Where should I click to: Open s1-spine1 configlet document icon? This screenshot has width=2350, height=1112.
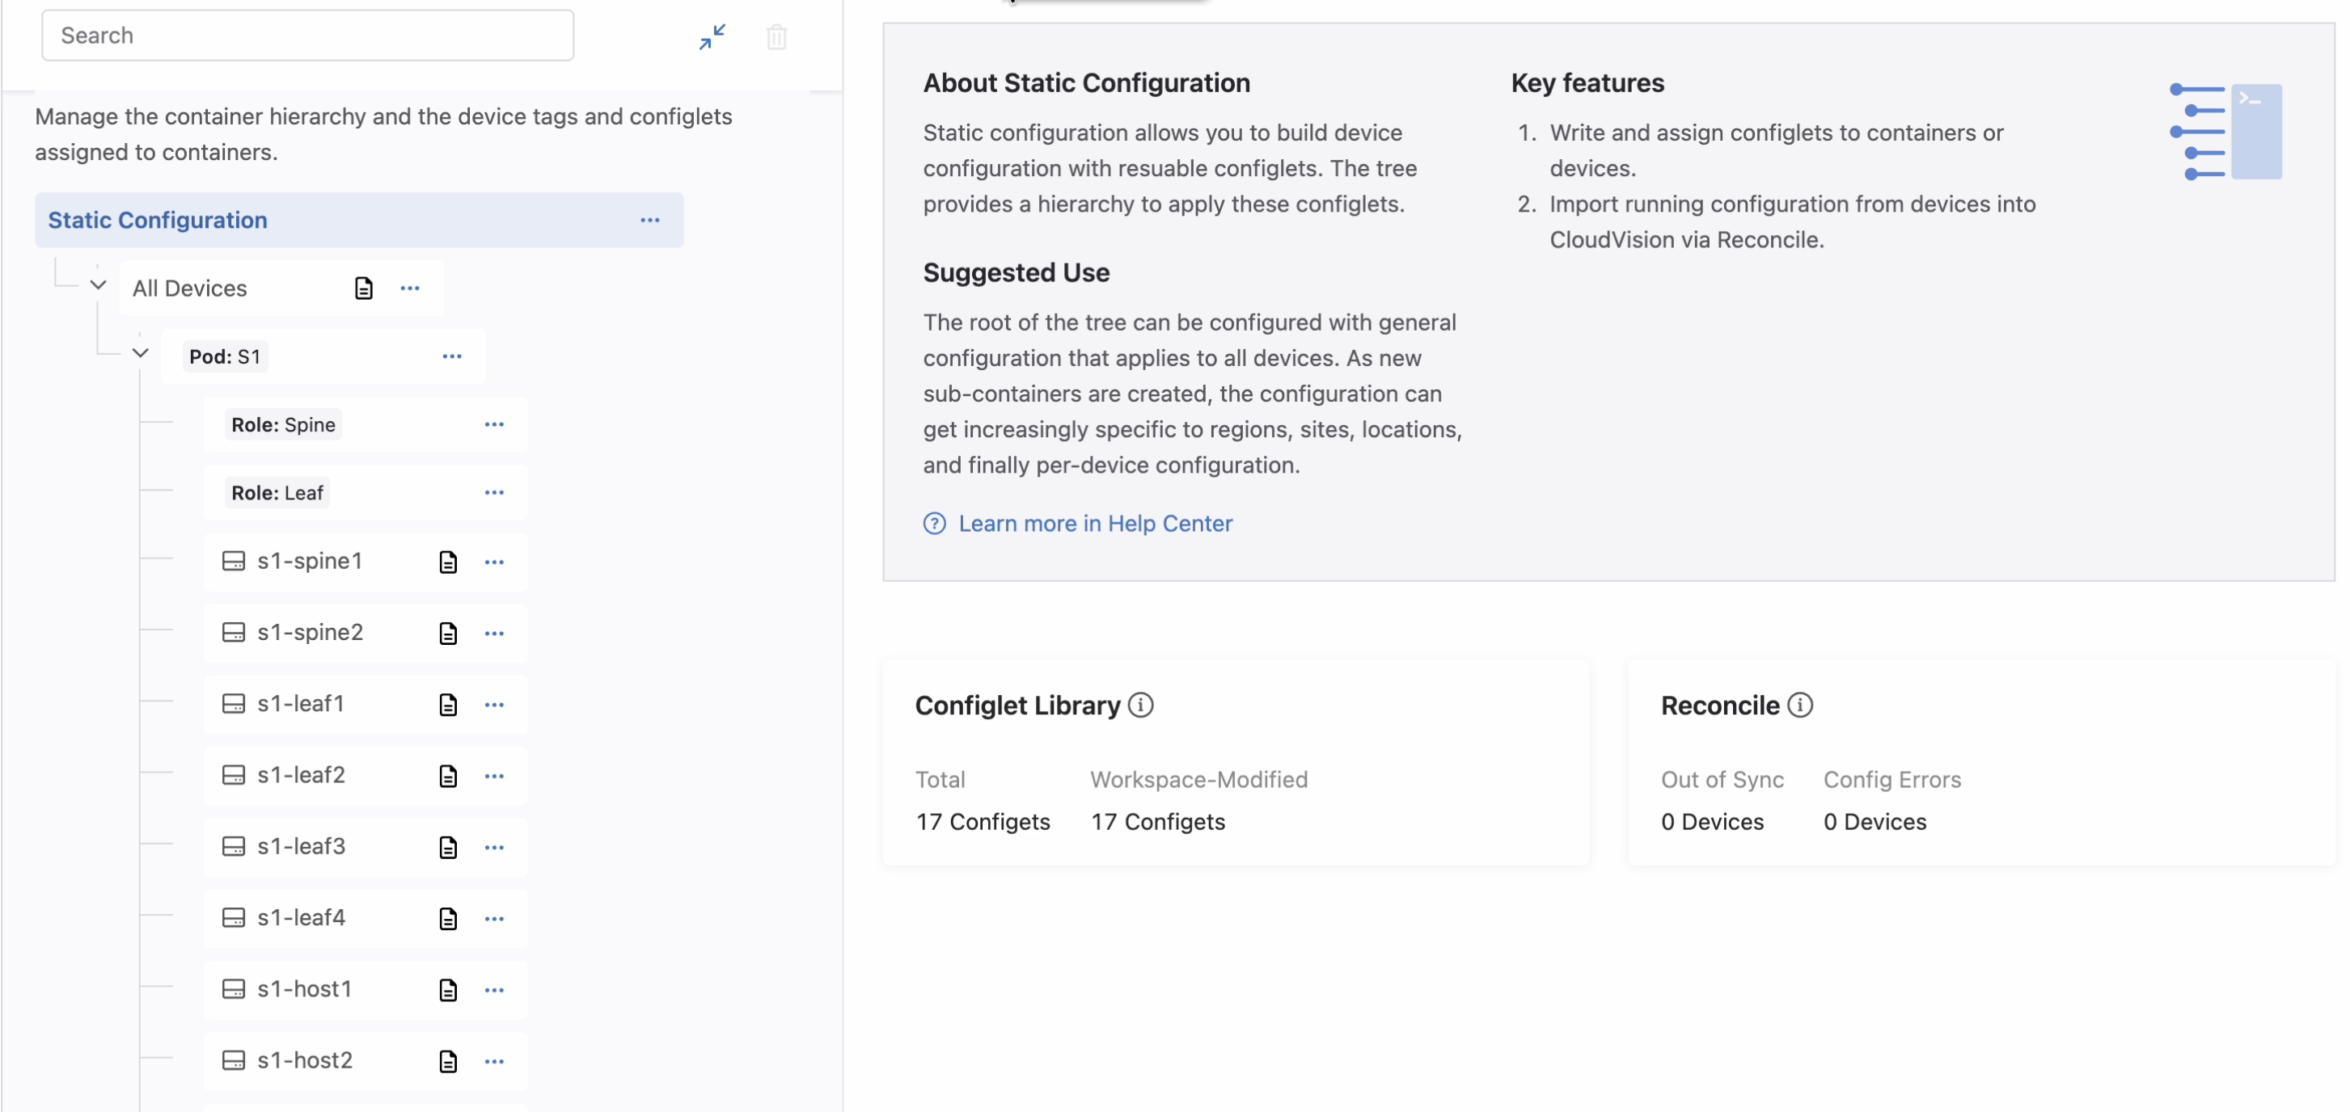point(447,562)
